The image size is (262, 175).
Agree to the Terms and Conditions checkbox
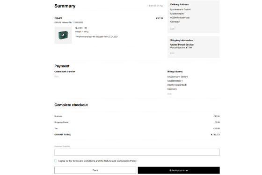tap(56, 161)
